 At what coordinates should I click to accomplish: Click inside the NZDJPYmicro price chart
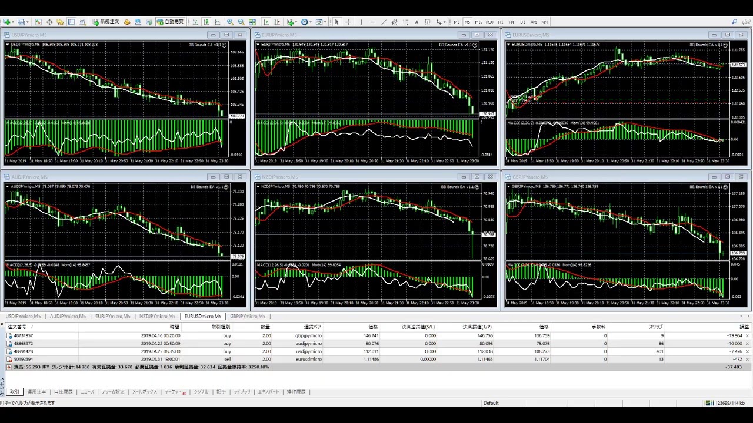(x=368, y=220)
